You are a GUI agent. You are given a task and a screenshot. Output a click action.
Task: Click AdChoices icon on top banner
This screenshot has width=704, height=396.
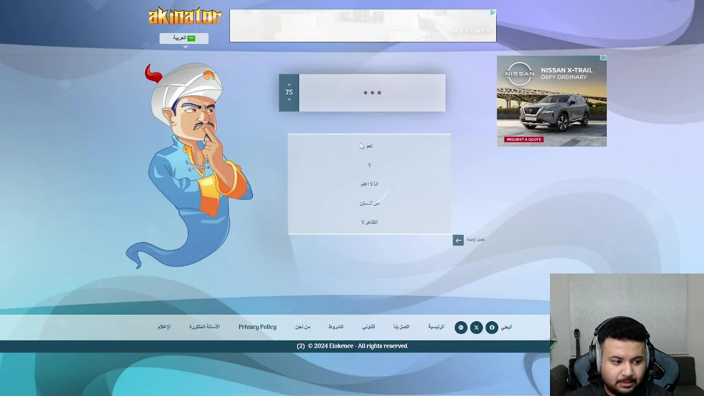(x=492, y=12)
